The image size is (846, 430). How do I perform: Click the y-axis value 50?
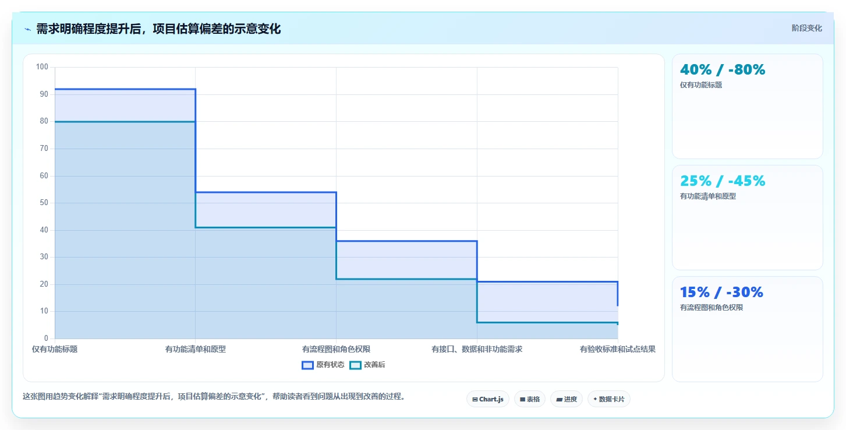click(44, 203)
